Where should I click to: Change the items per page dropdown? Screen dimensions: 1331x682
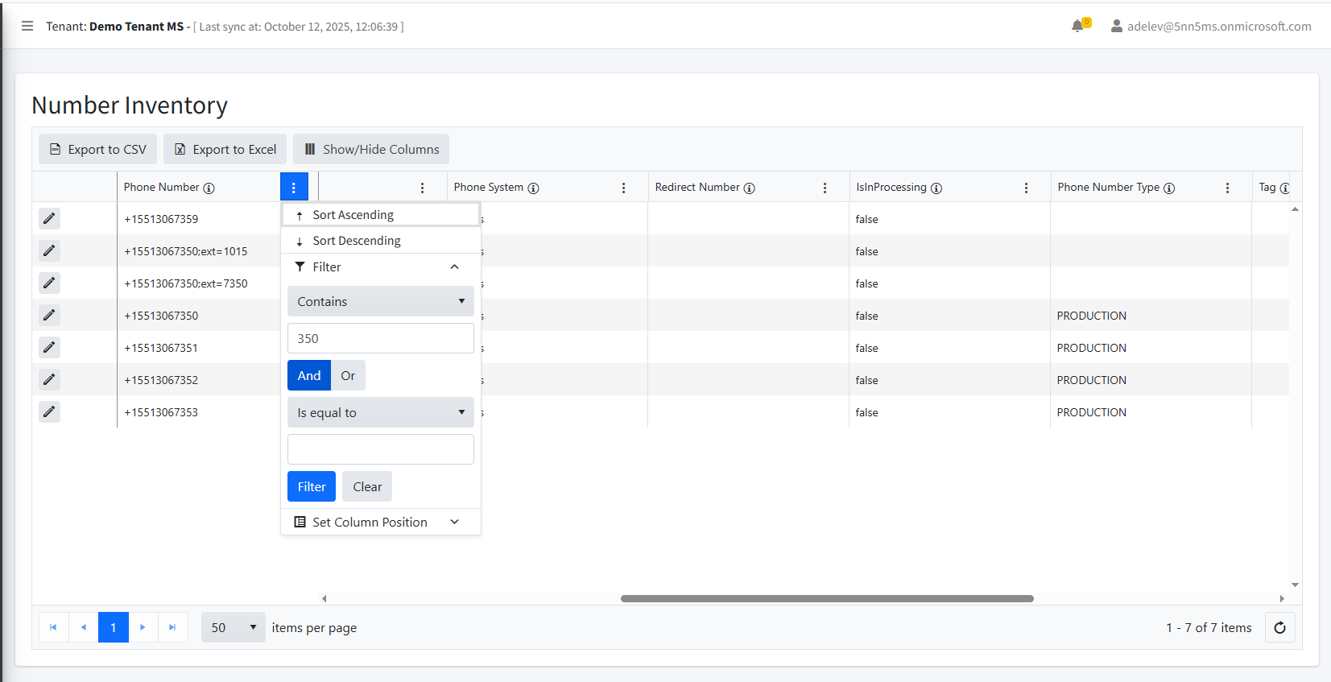pos(233,627)
